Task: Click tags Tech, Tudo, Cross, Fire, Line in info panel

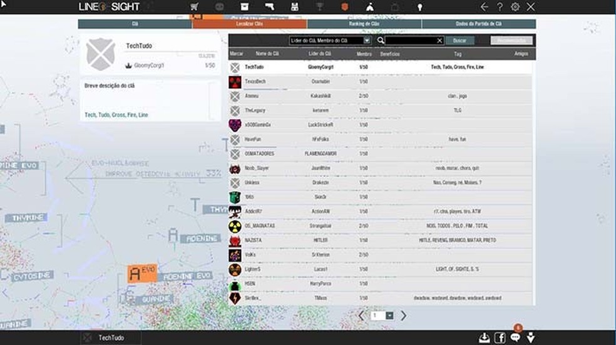Action: point(116,115)
